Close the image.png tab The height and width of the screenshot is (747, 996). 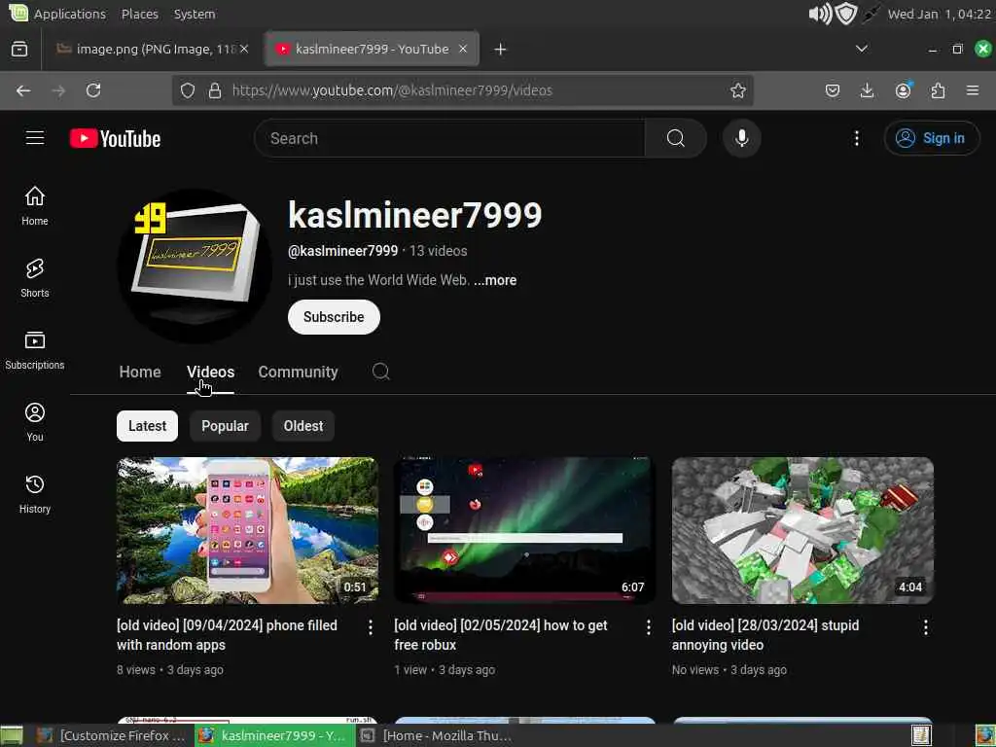(x=244, y=49)
